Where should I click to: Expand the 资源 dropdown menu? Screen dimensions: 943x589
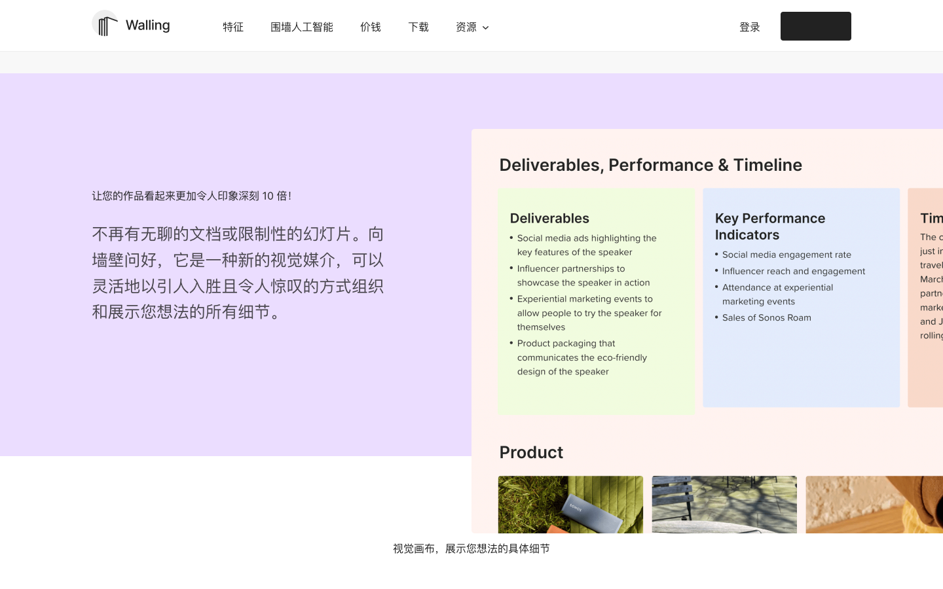pos(472,27)
